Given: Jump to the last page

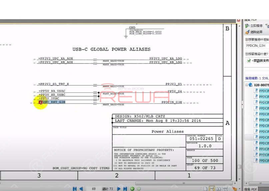Looking at the screenshot, I should click(x=125, y=189).
